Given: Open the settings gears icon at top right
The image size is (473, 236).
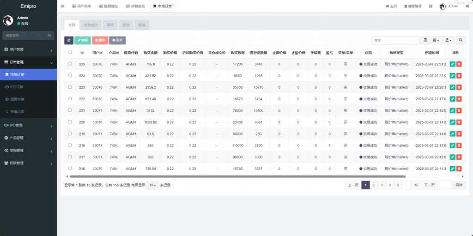Looking at the screenshot, I should (x=467, y=6).
